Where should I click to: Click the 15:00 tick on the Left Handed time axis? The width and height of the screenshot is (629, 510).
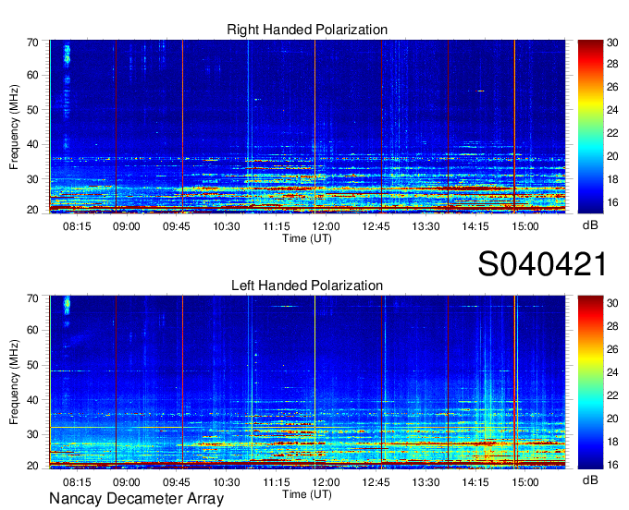pos(525,482)
